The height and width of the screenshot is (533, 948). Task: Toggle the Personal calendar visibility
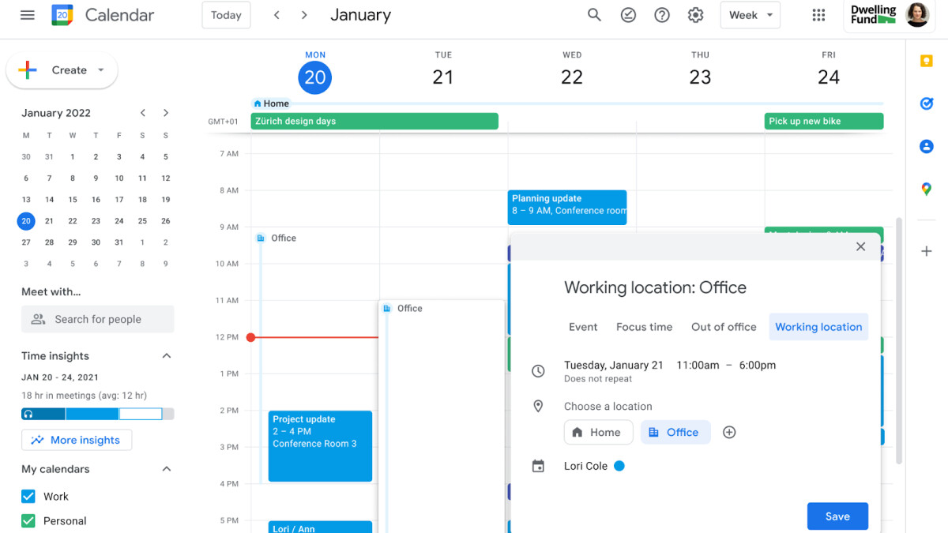click(26, 520)
